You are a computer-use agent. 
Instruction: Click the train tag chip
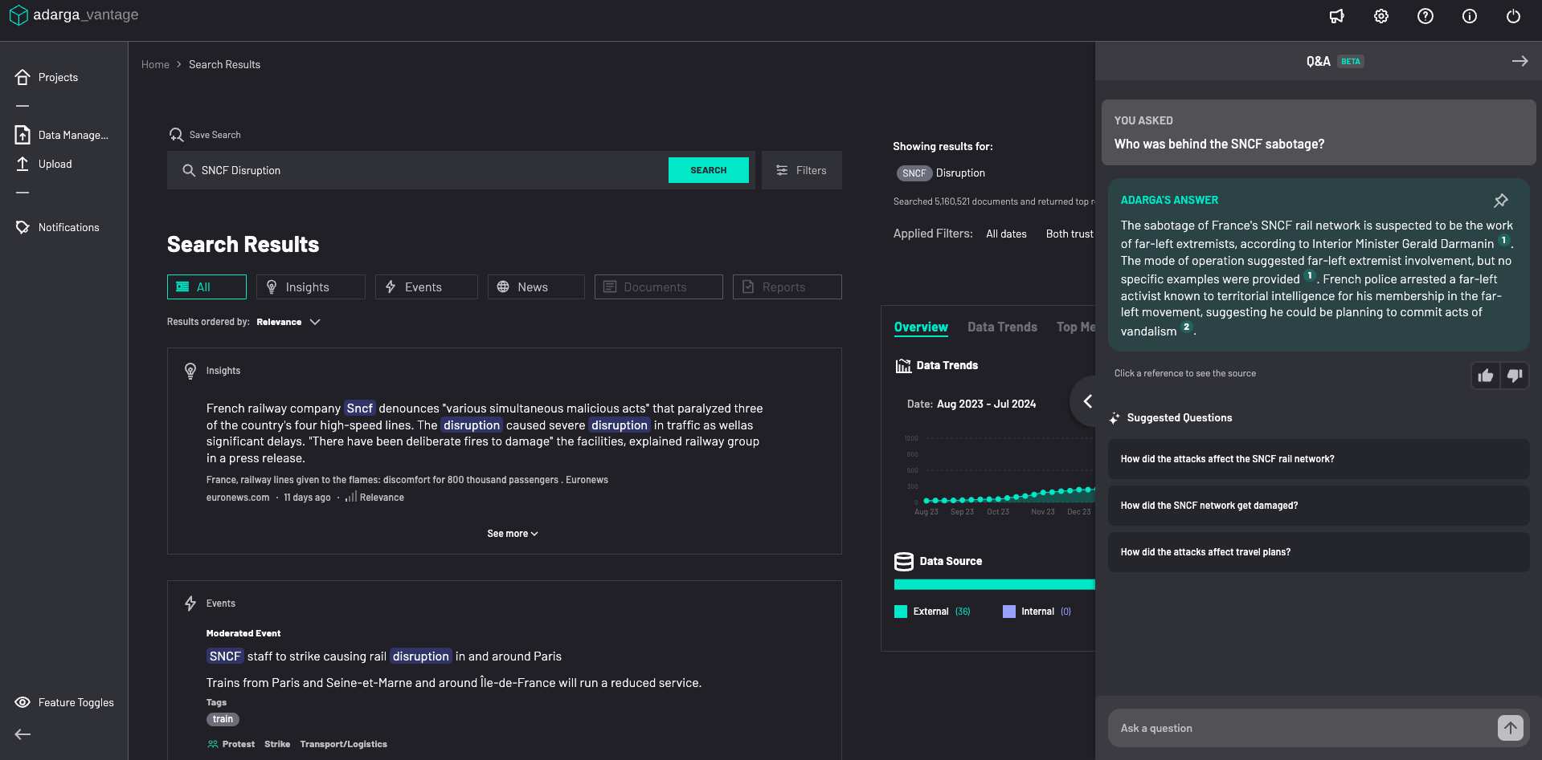pos(223,719)
